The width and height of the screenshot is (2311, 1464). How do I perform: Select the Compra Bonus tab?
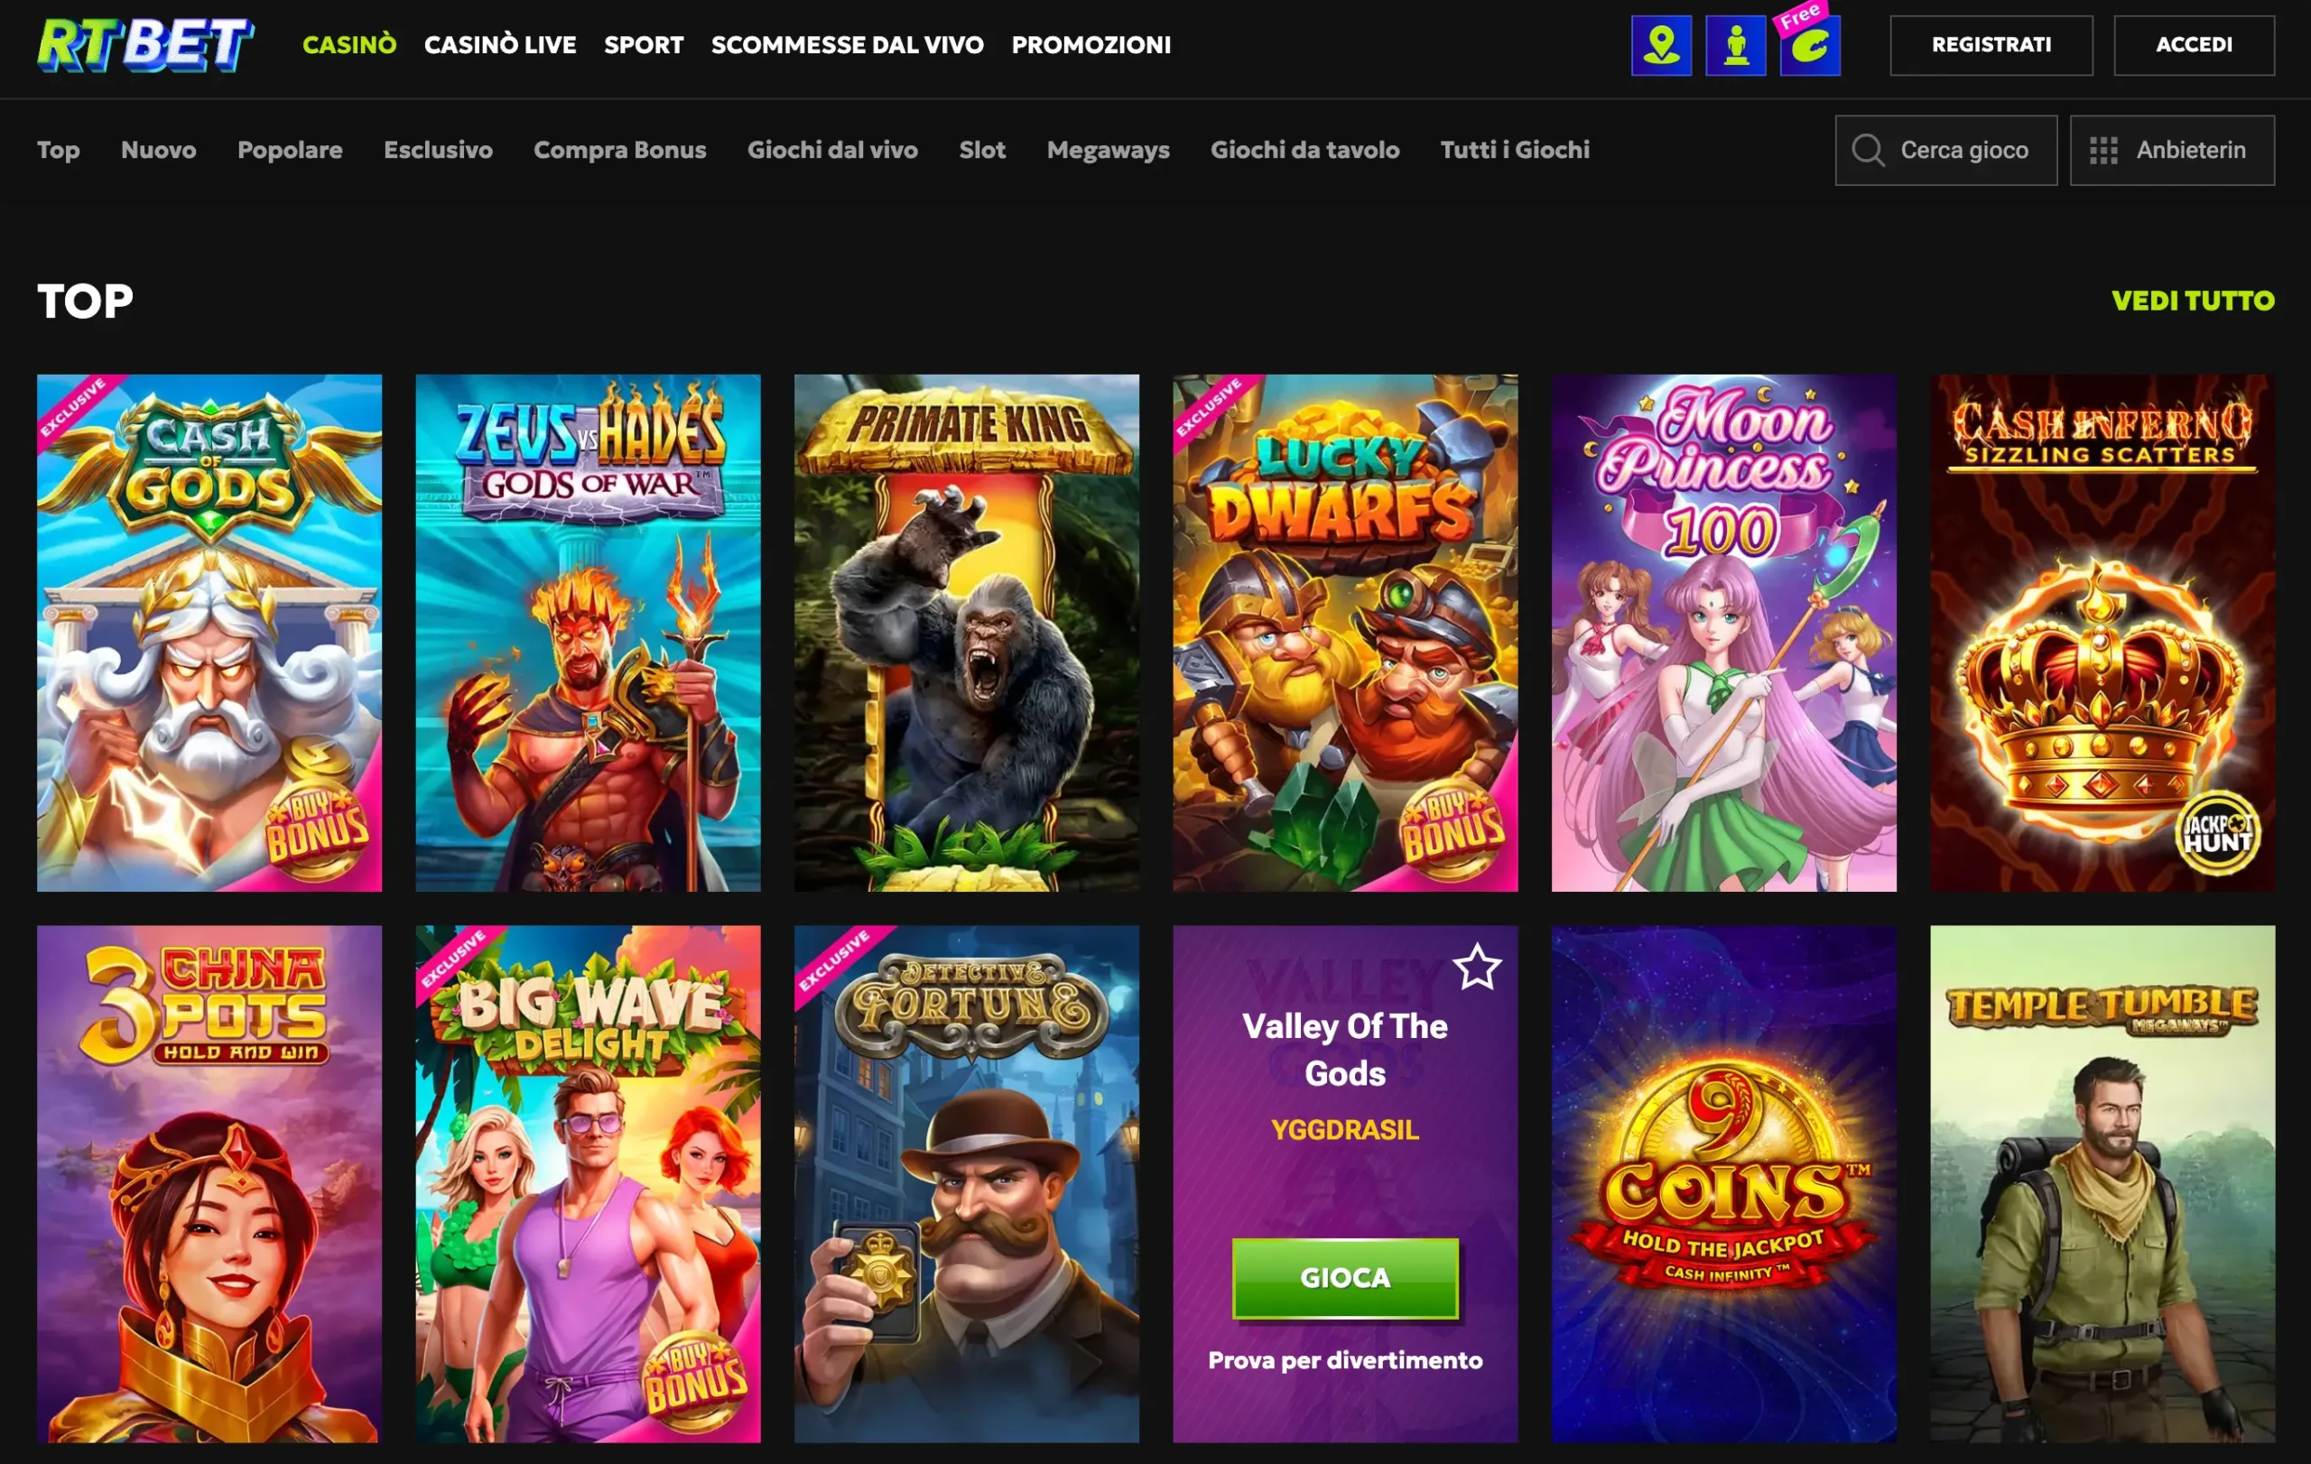pos(619,150)
